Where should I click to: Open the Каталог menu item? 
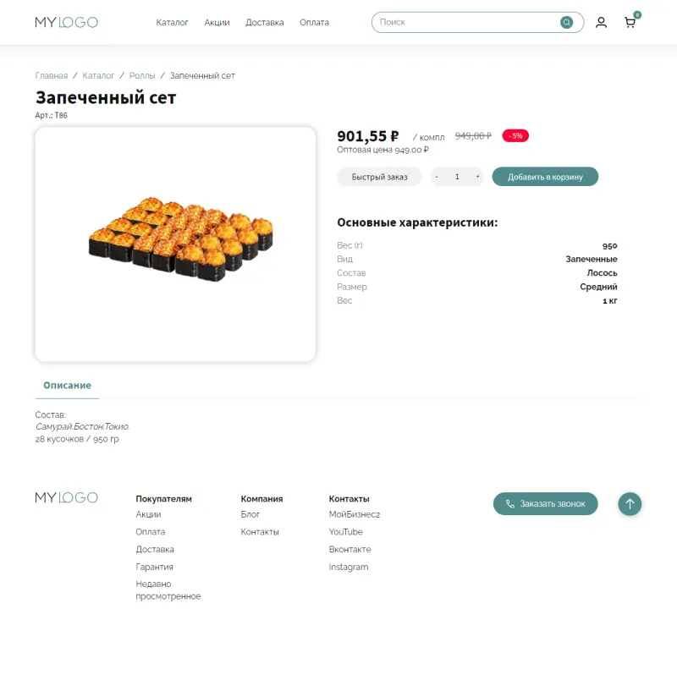tap(172, 23)
